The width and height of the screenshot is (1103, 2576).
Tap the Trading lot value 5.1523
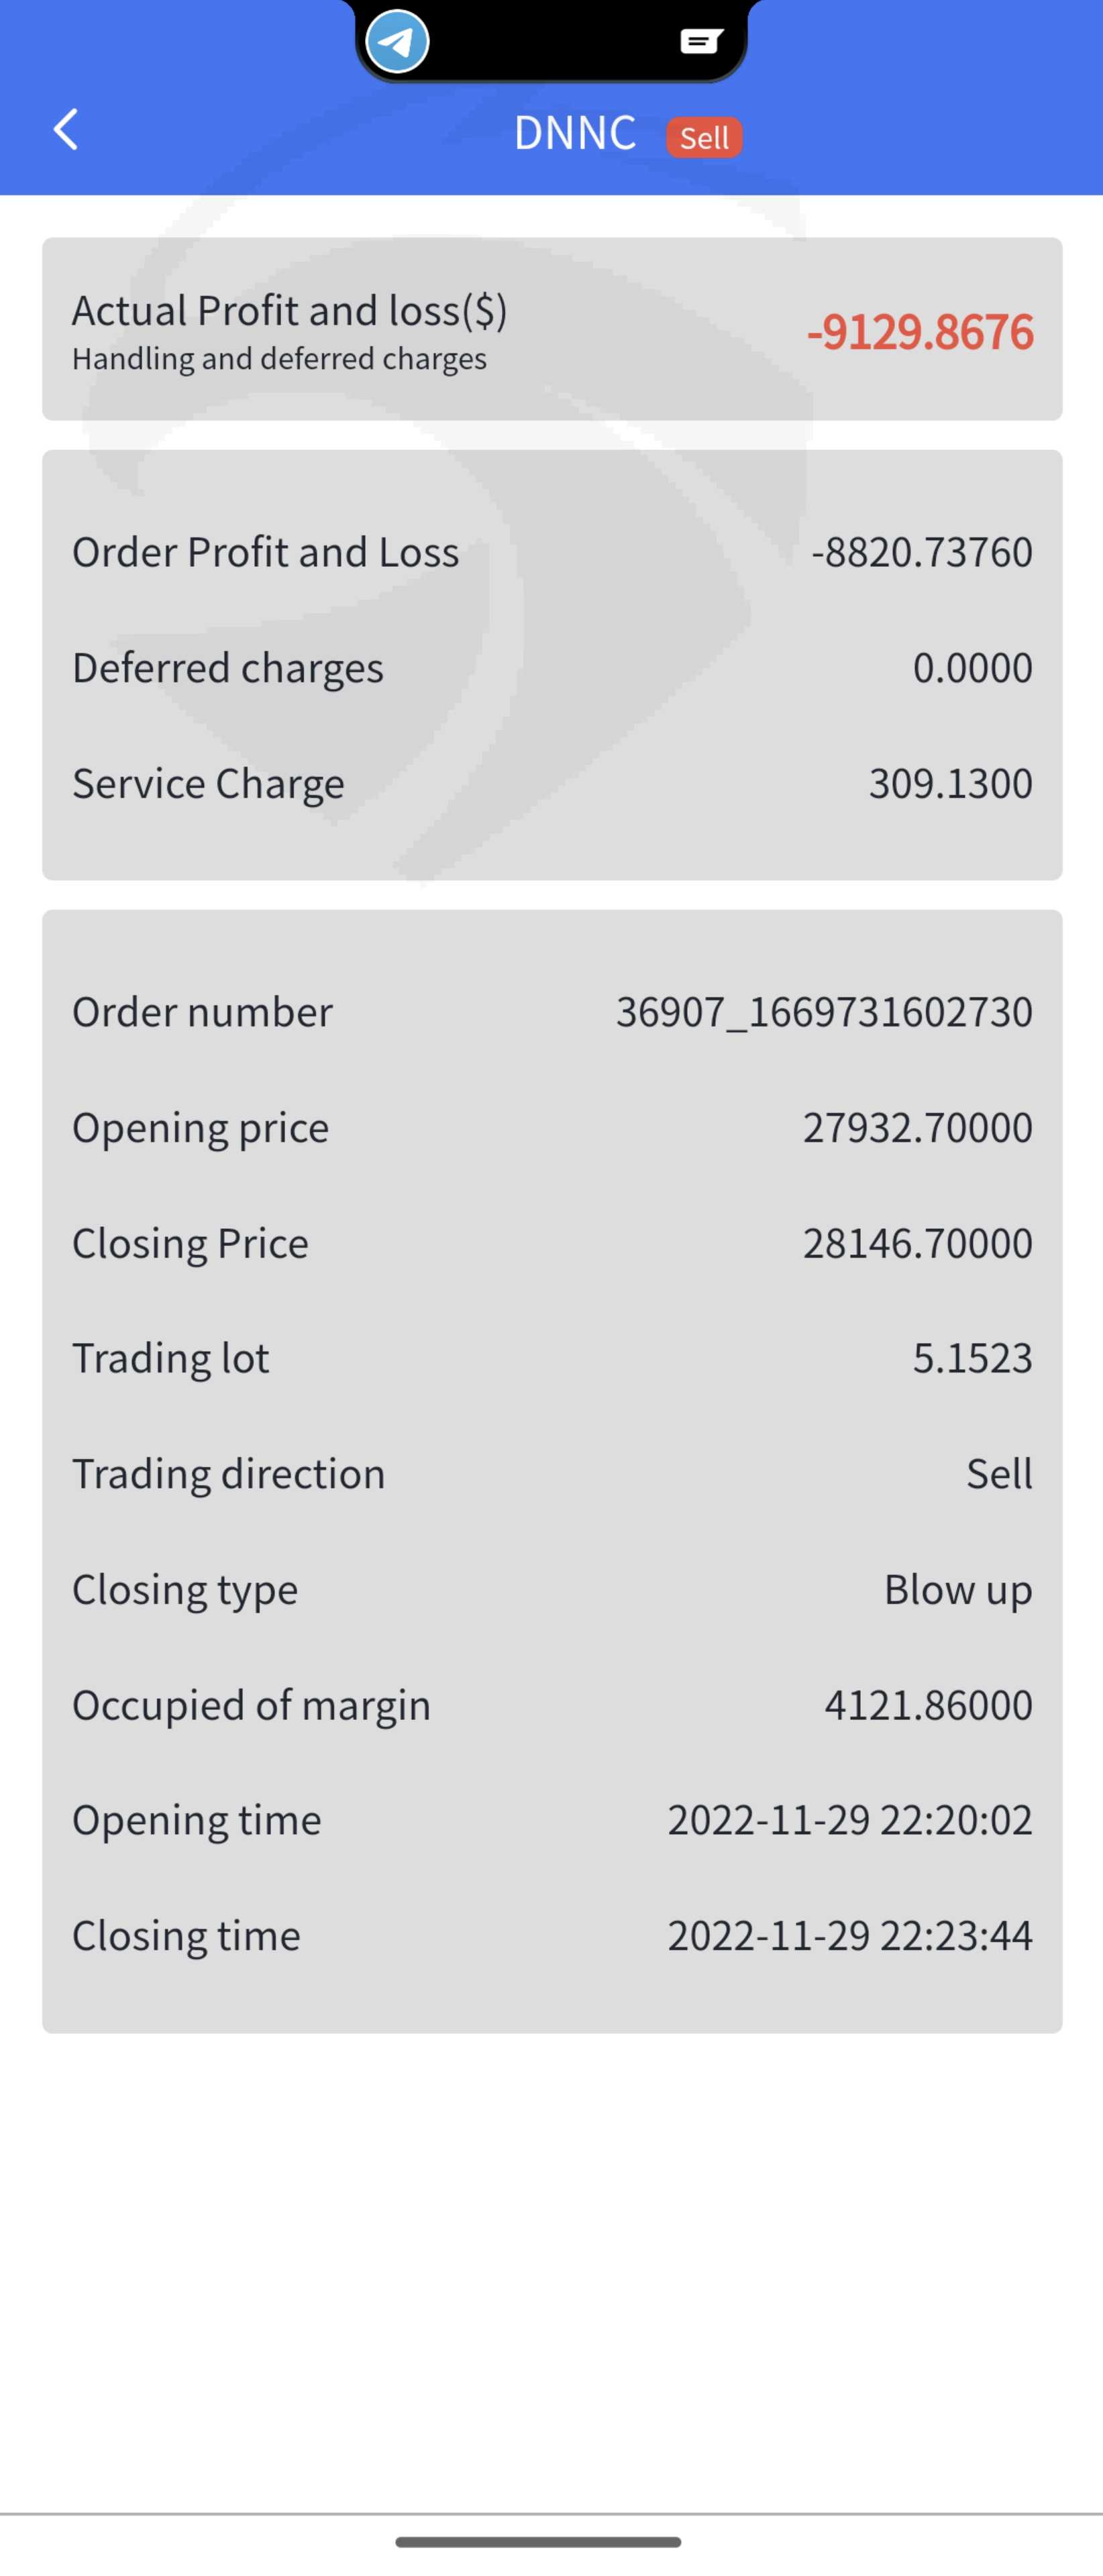point(972,1358)
